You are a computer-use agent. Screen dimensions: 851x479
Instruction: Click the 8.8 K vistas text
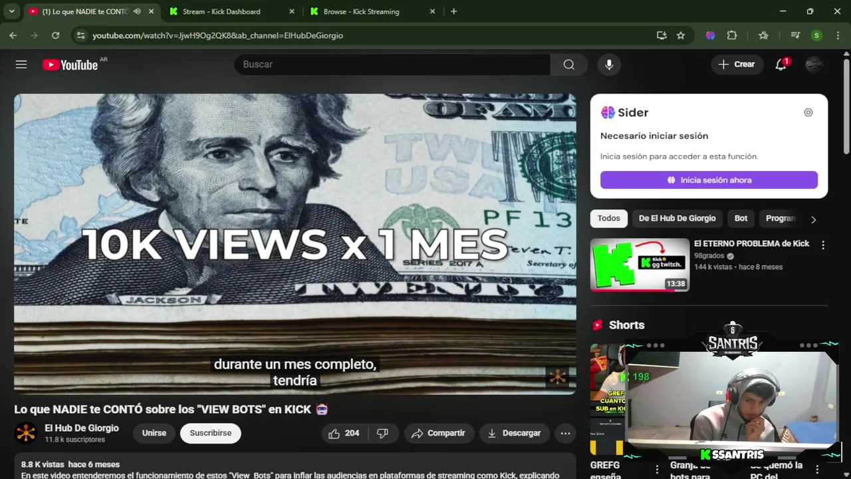point(43,464)
